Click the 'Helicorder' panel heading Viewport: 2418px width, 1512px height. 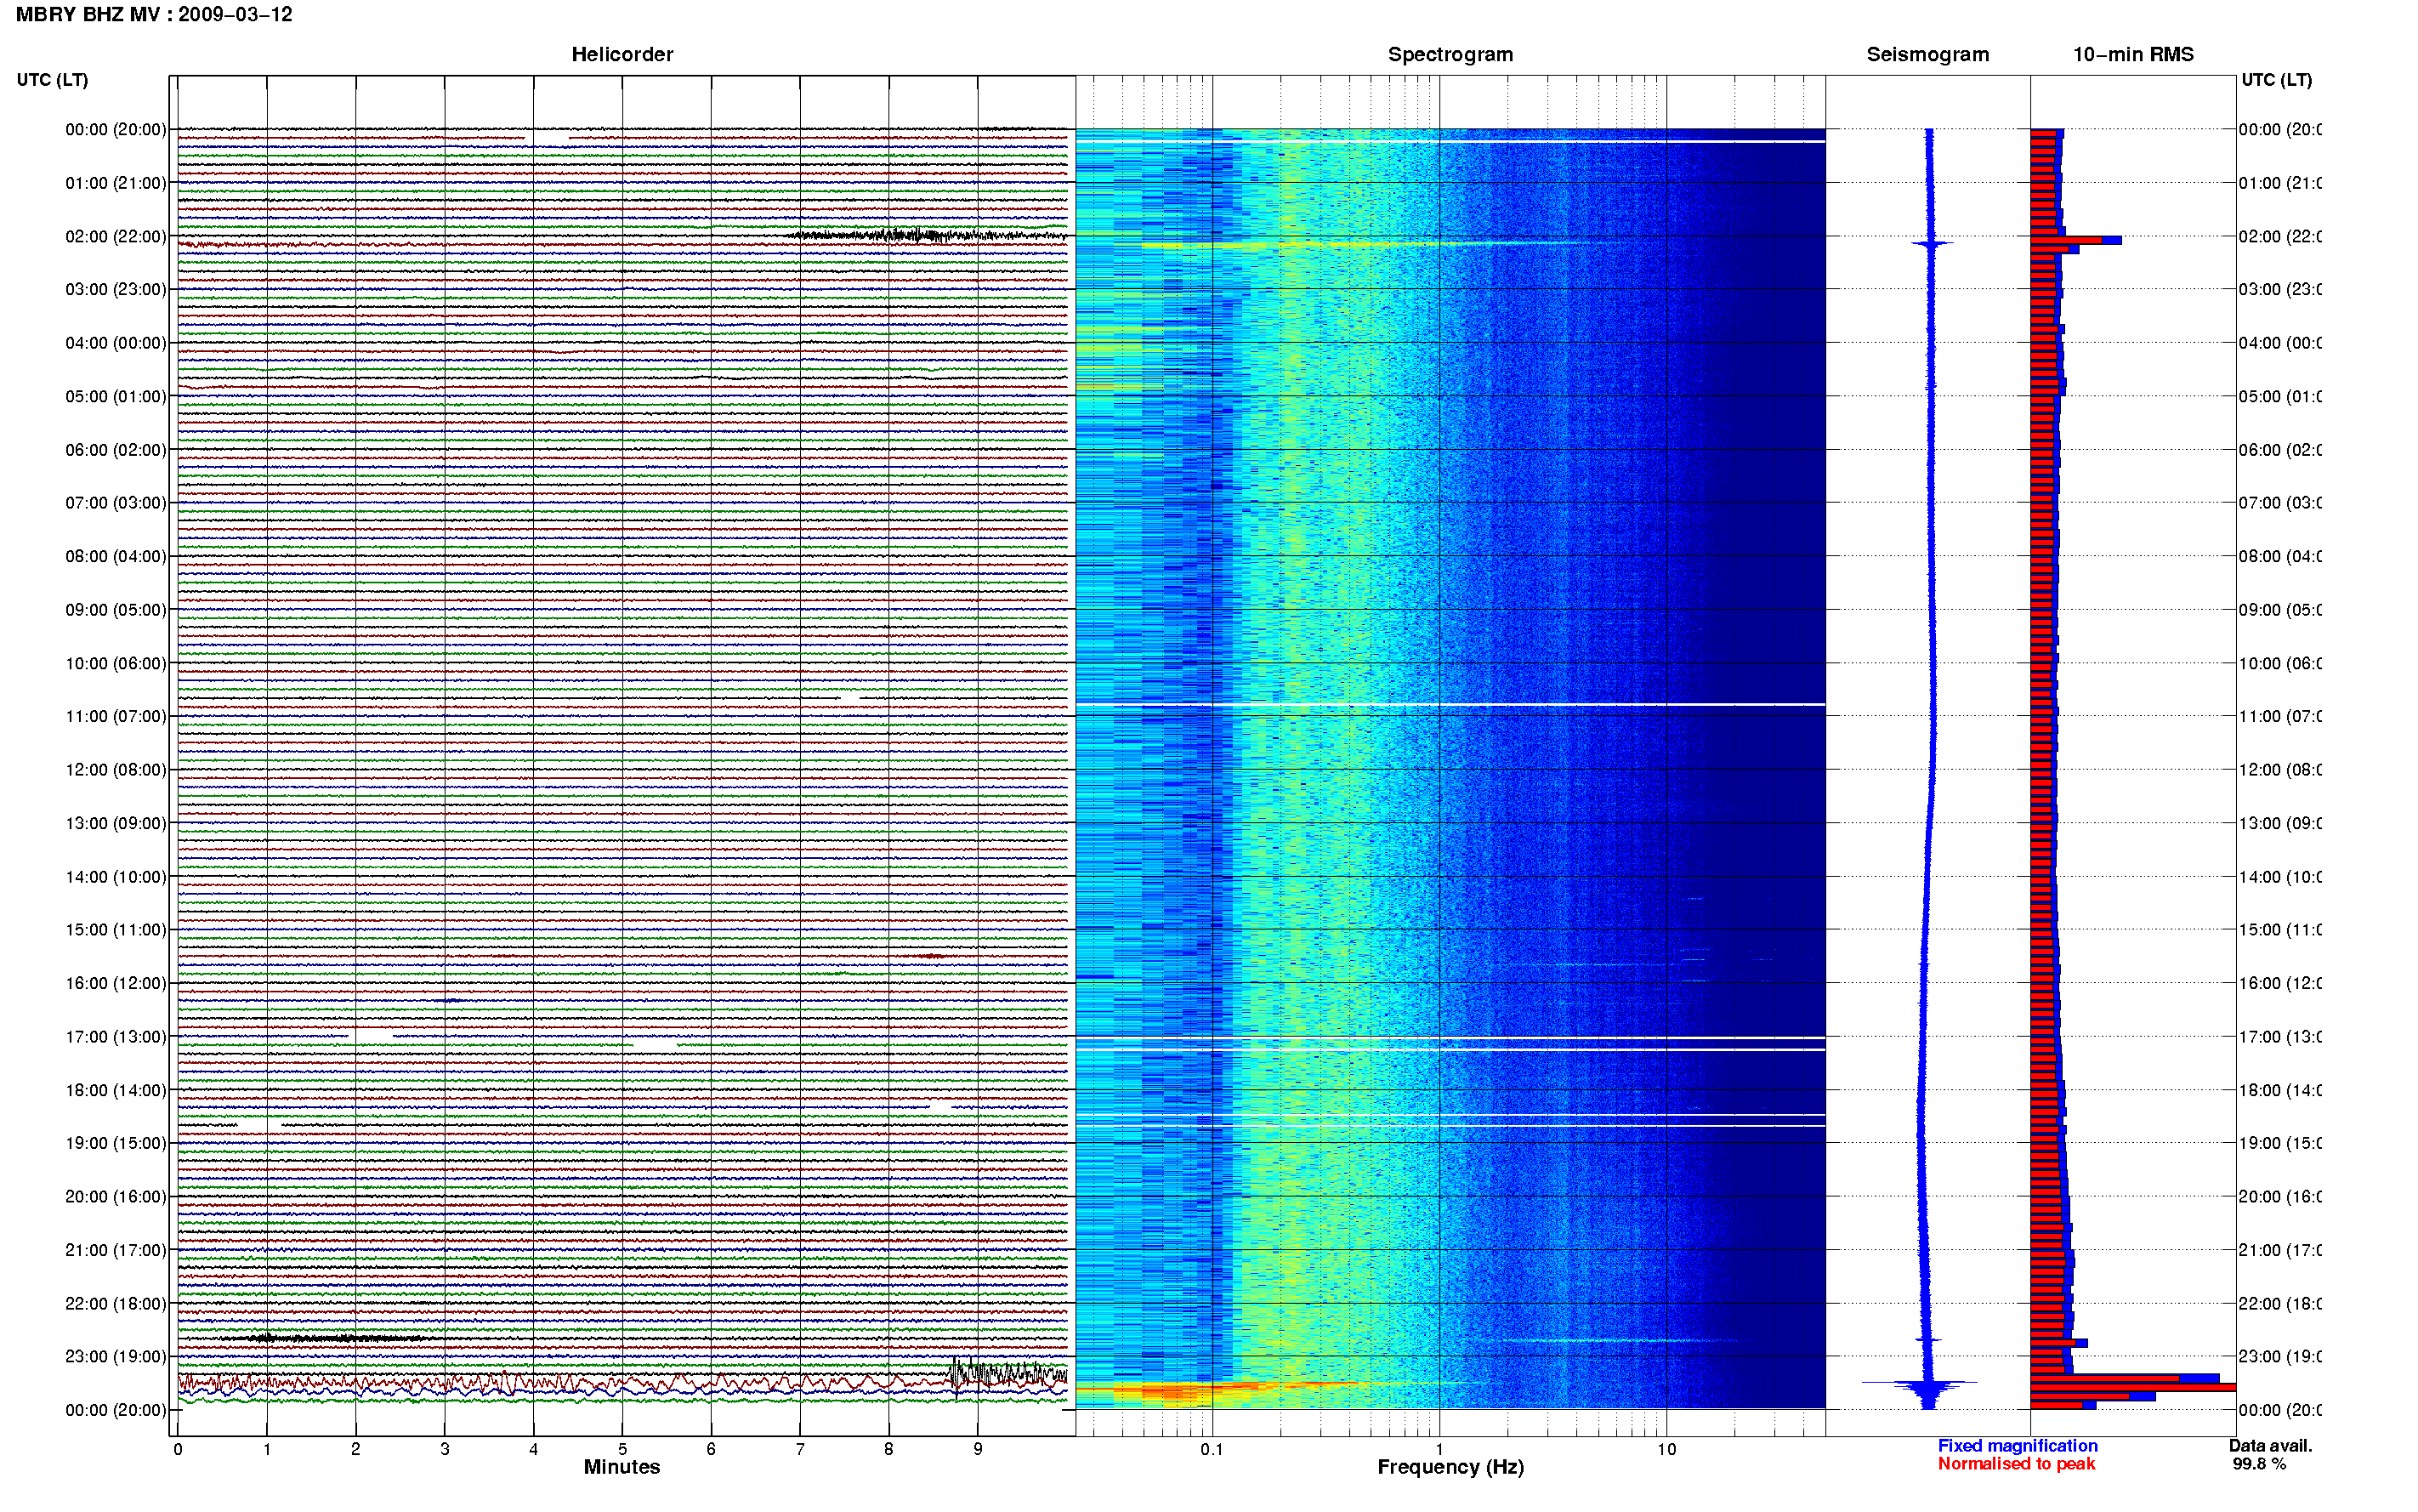622,54
